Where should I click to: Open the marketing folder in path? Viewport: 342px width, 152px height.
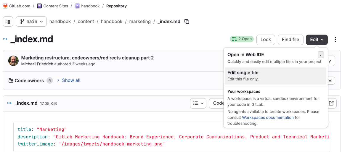[x=140, y=22]
